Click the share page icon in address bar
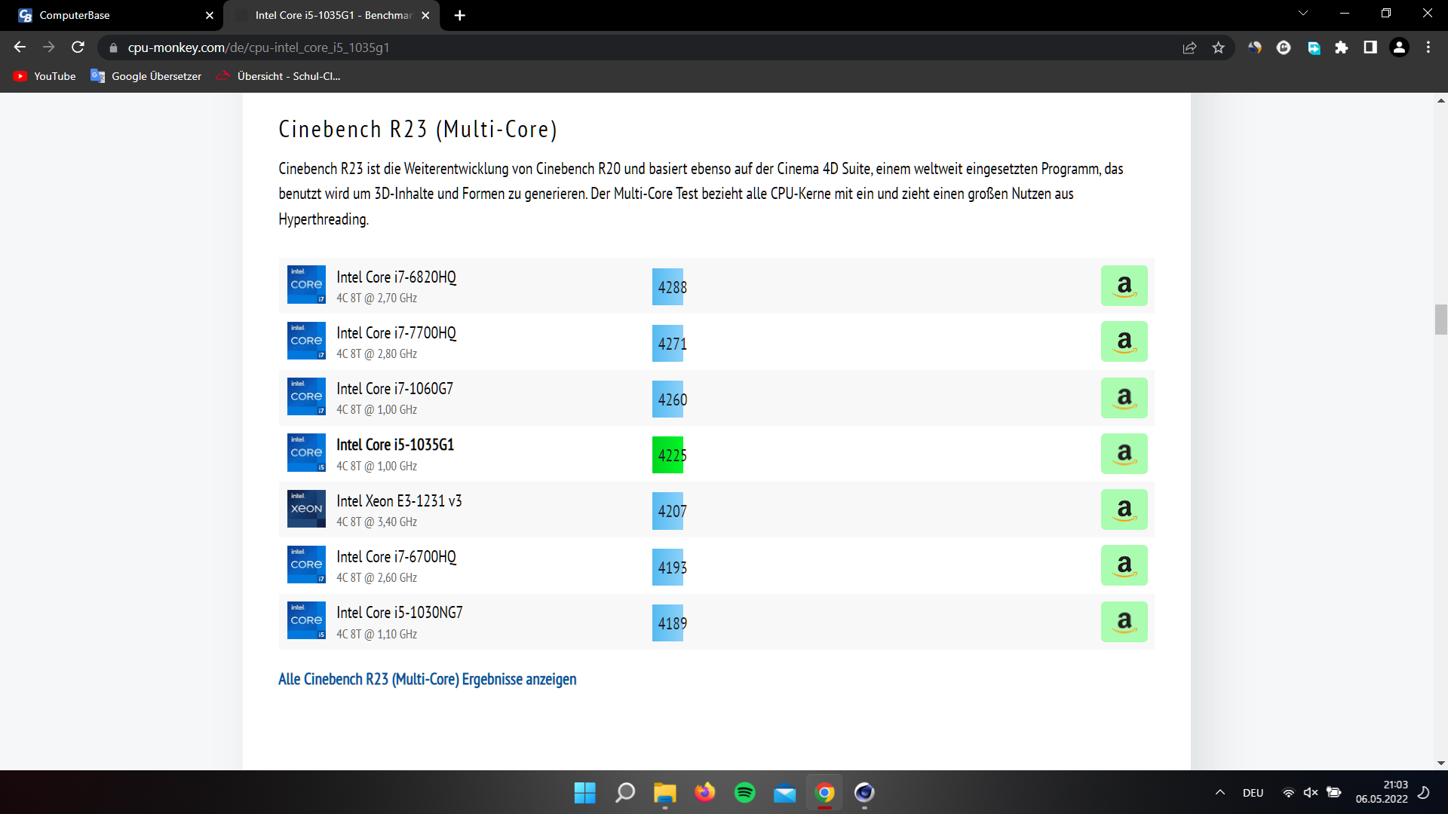Screen dimensions: 1448x814 [x=1189, y=47]
